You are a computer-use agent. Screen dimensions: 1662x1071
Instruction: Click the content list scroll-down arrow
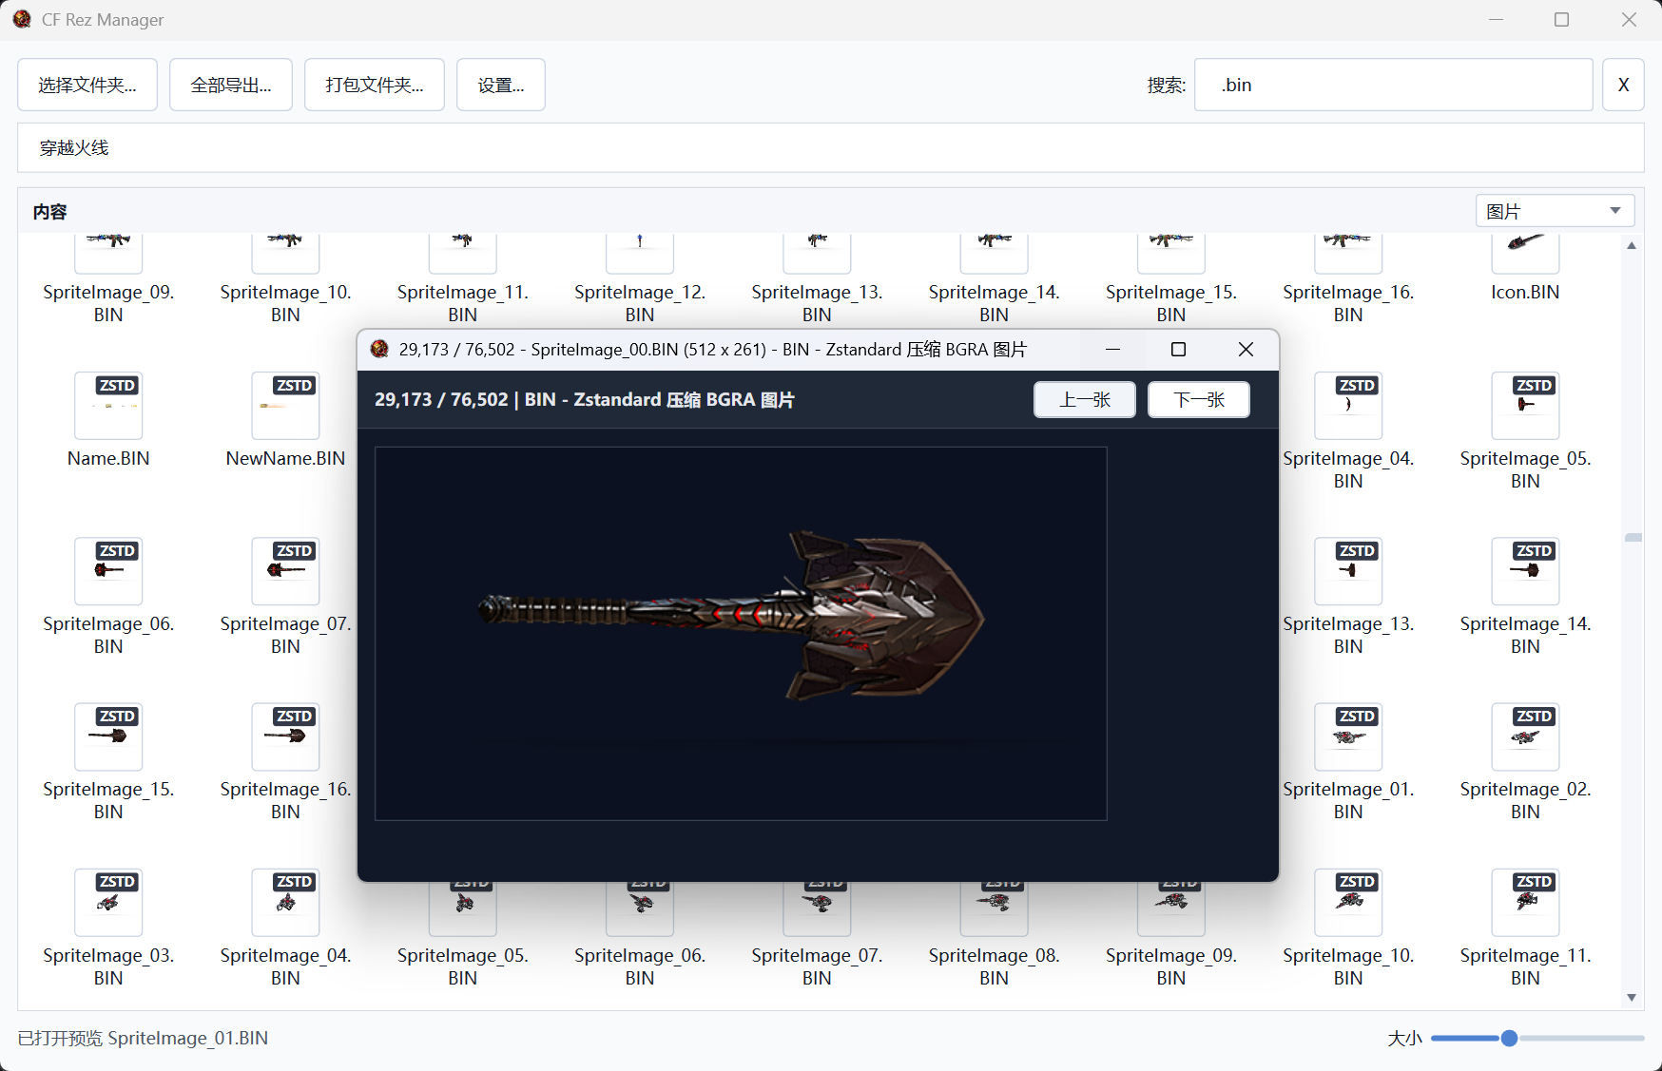(1632, 998)
